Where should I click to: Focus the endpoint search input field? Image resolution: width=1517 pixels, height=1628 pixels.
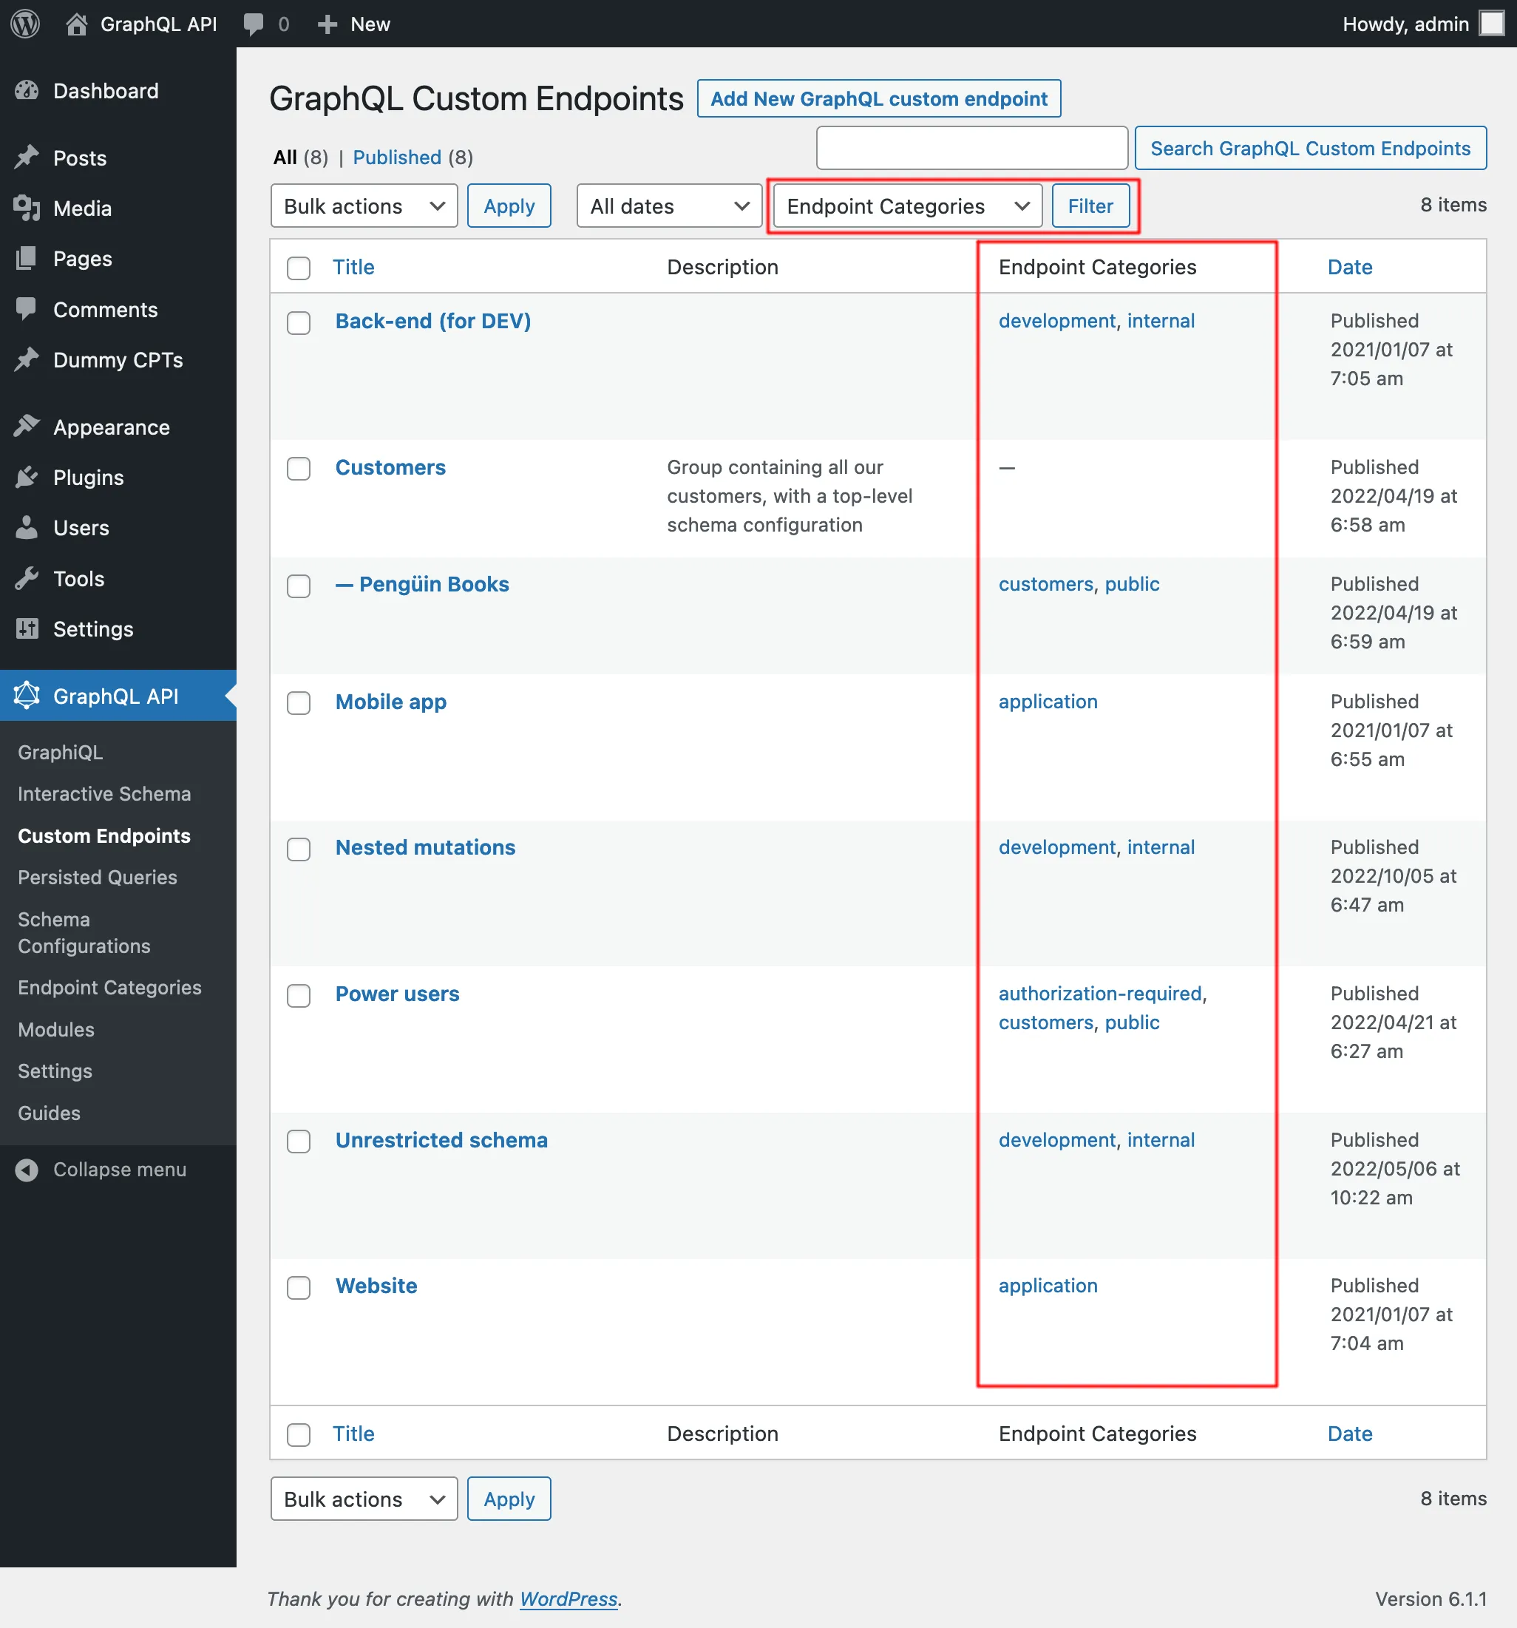coord(971,148)
